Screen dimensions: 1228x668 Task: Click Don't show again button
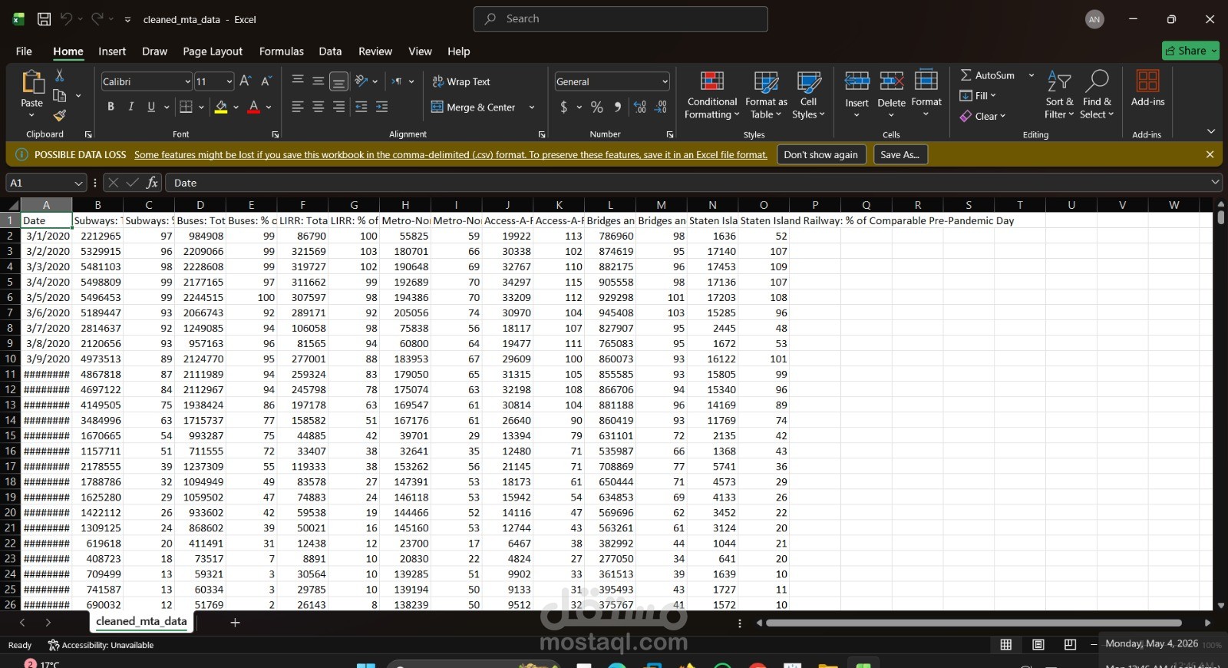coord(821,154)
